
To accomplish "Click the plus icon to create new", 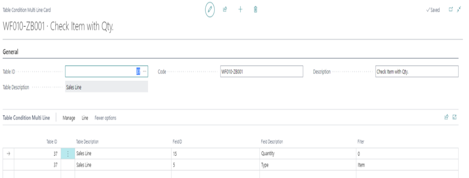I will point(240,10).
